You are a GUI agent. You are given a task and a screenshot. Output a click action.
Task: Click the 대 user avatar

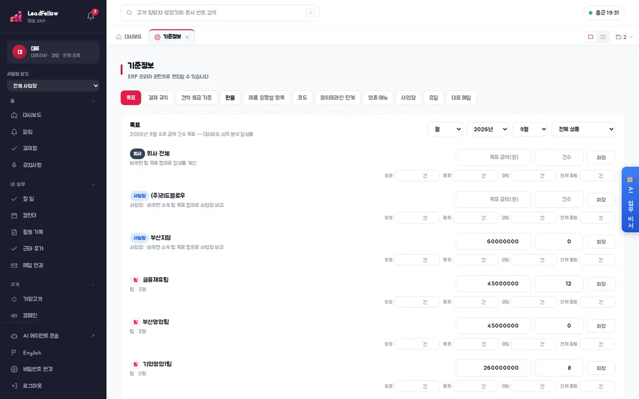pos(20,52)
